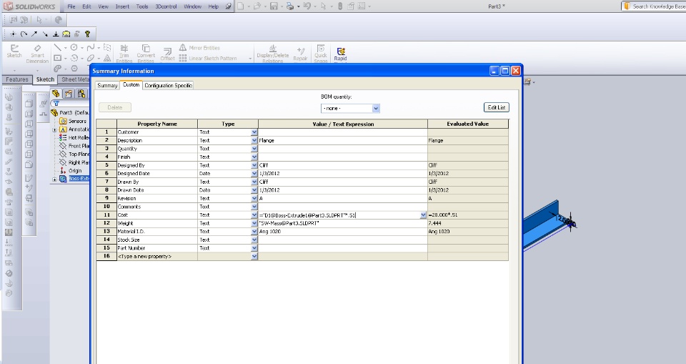Image resolution: width=686 pixels, height=364 pixels.
Task: Click Mirror Entities in the sketch ribbon
Action: coord(199,48)
